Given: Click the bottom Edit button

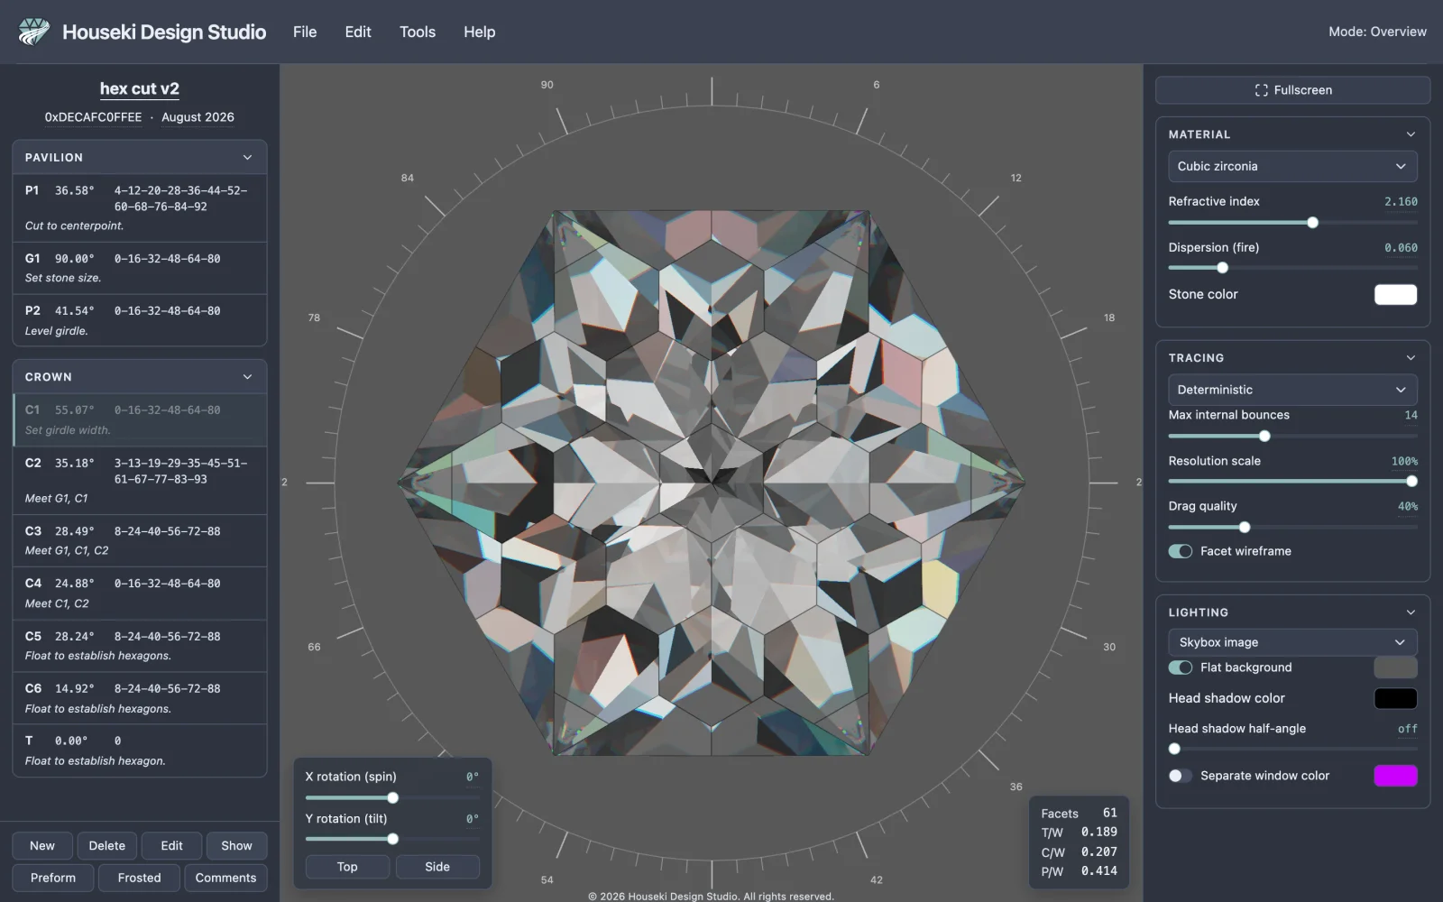Looking at the screenshot, I should [x=171, y=846].
